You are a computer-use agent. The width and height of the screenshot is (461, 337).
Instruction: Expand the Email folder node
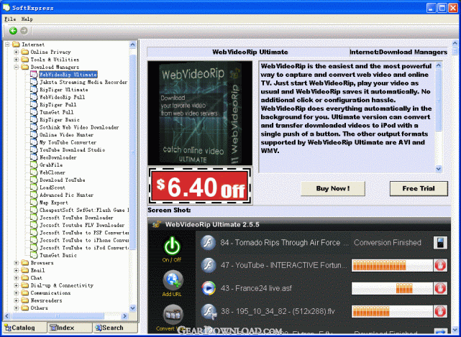coord(17,270)
